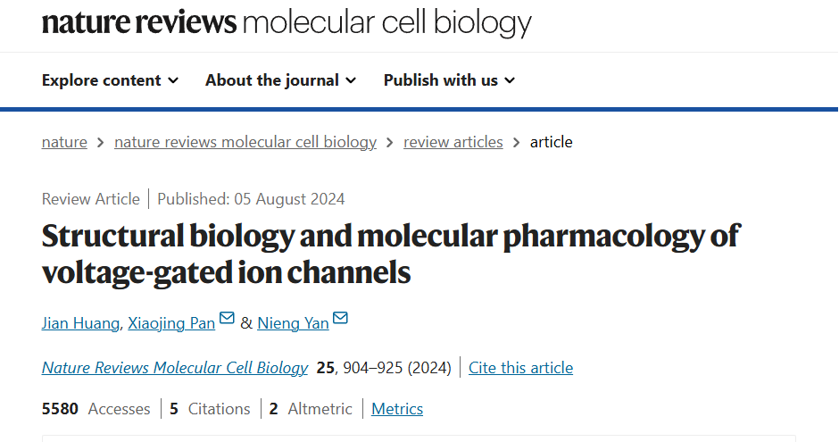Open italic Nature Reviews Molecular Cell Biology link
Image resolution: width=839 pixels, height=442 pixels.
tap(175, 368)
